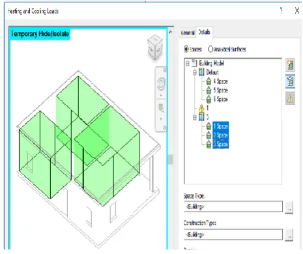This screenshot has width=303, height=254.
Task: Click the Space Type input field
Action: tap(233, 206)
